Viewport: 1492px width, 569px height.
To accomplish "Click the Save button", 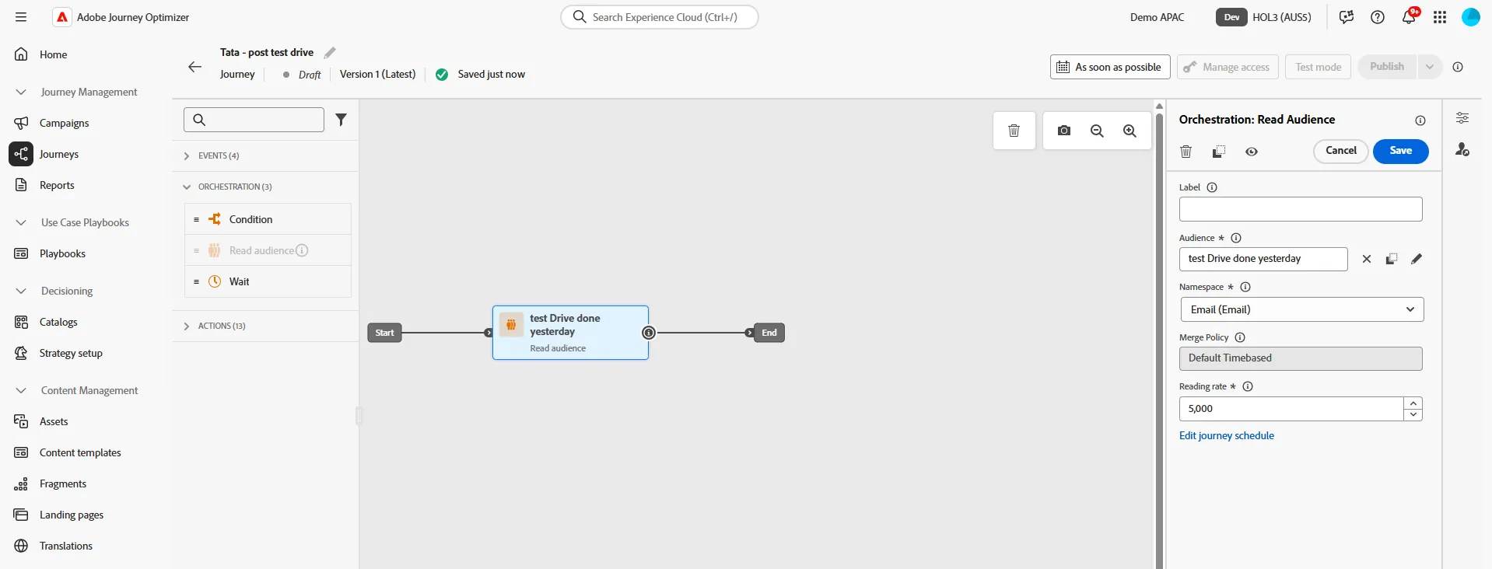I will (x=1400, y=151).
